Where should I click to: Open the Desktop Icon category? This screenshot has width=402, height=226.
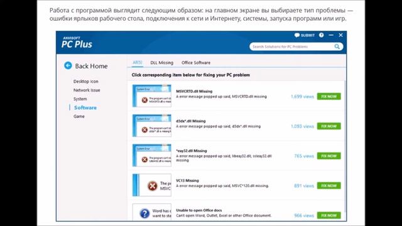pyautogui.click(x=85, y=81)
